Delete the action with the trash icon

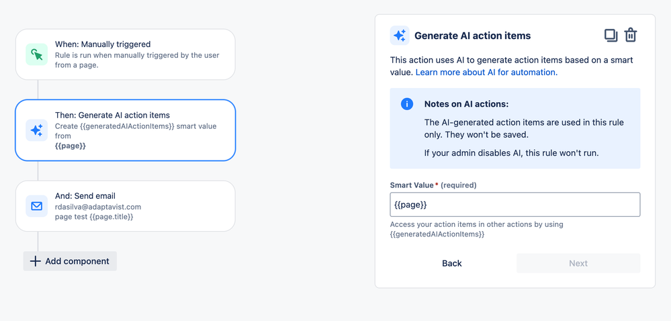631,36
